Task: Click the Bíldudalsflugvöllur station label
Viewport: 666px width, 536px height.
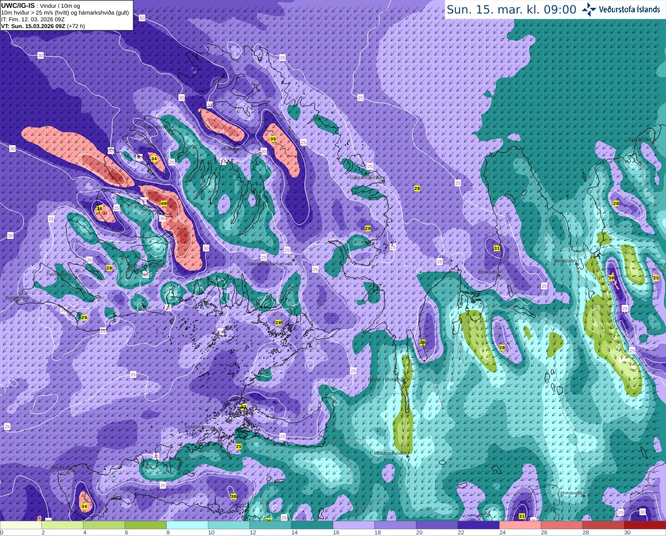Action: 147,265
